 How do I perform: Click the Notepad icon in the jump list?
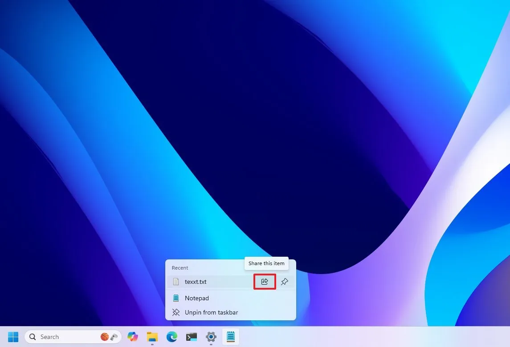tap(176, 298)
